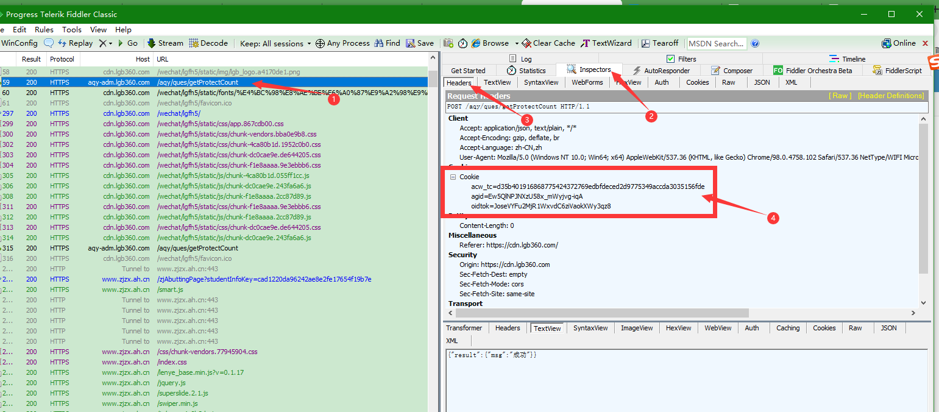Viewport: 939px width, 412px height.
Task: Click the Replay toolbar button
Action: (x=75, y=43)
